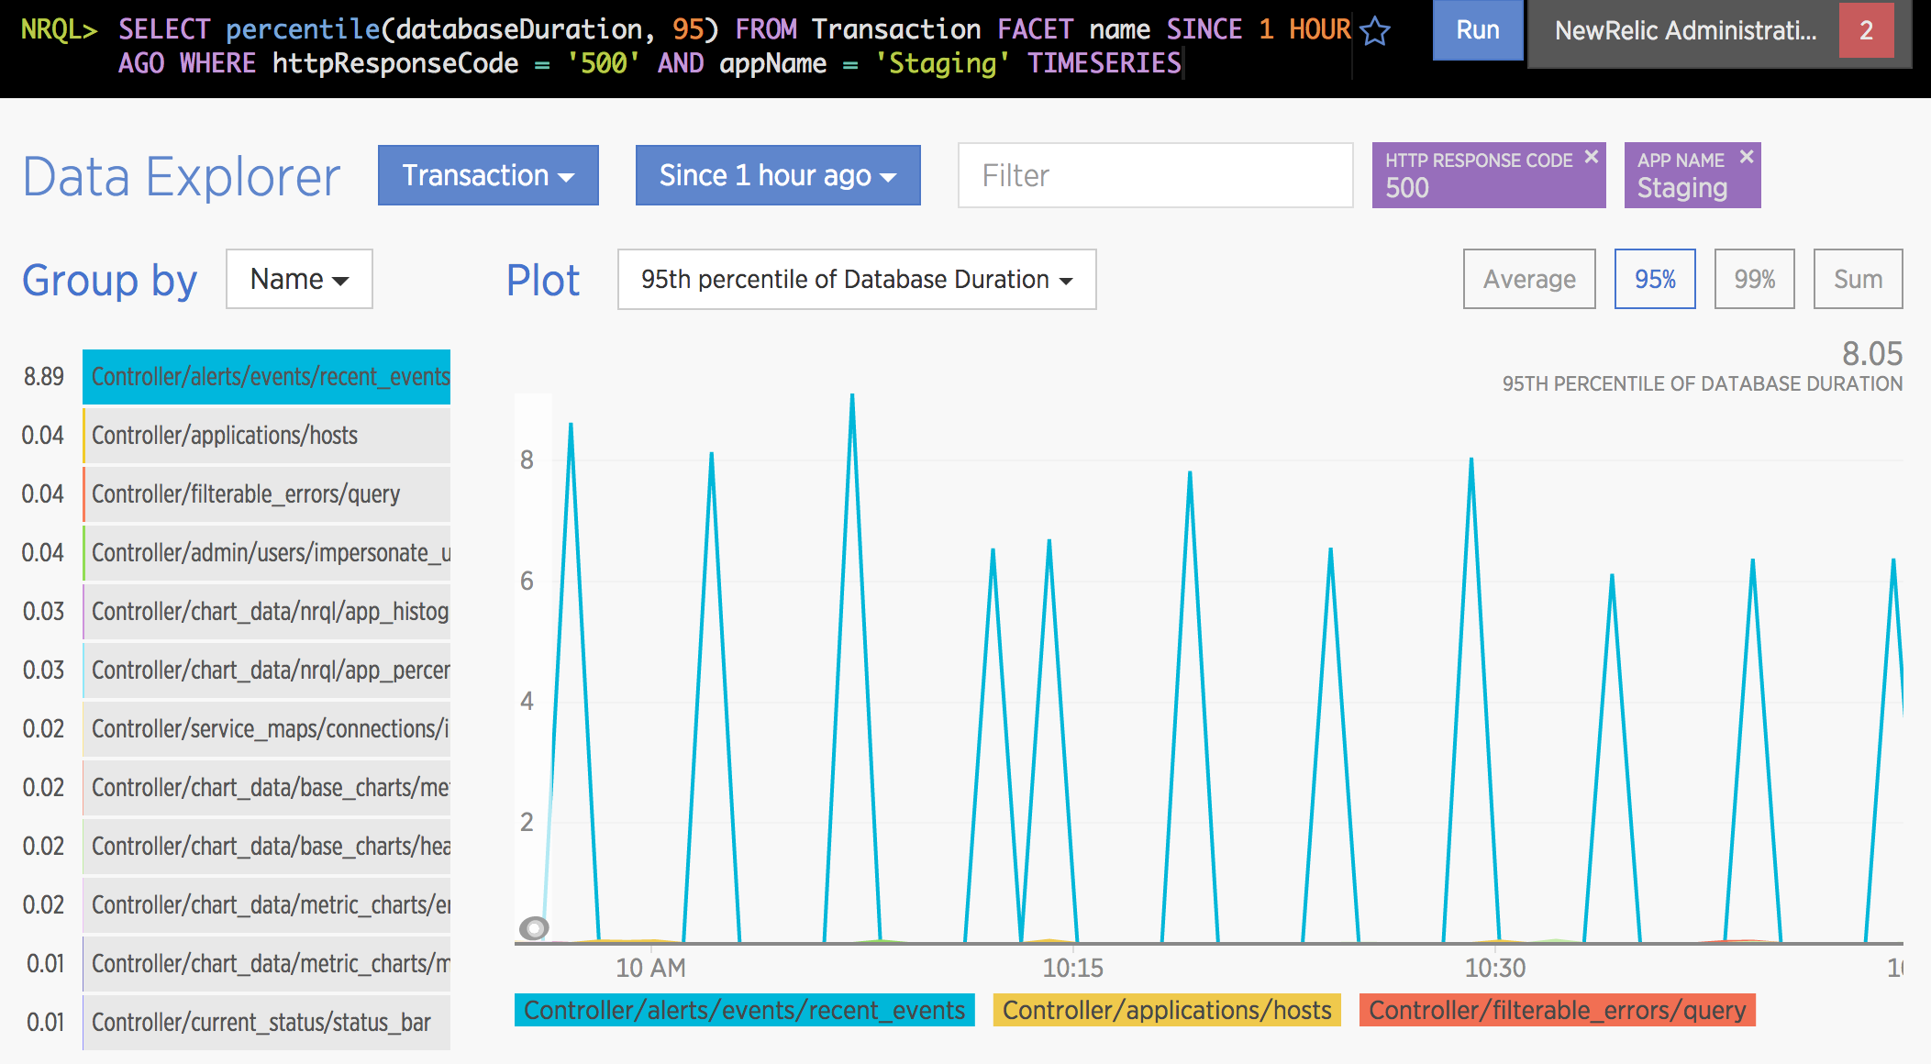Select the 95% percentile aggregation
Image resolution: width=1931 pixels, height=1064 pixels.
pyautogui.click(x=1654, y=279)
